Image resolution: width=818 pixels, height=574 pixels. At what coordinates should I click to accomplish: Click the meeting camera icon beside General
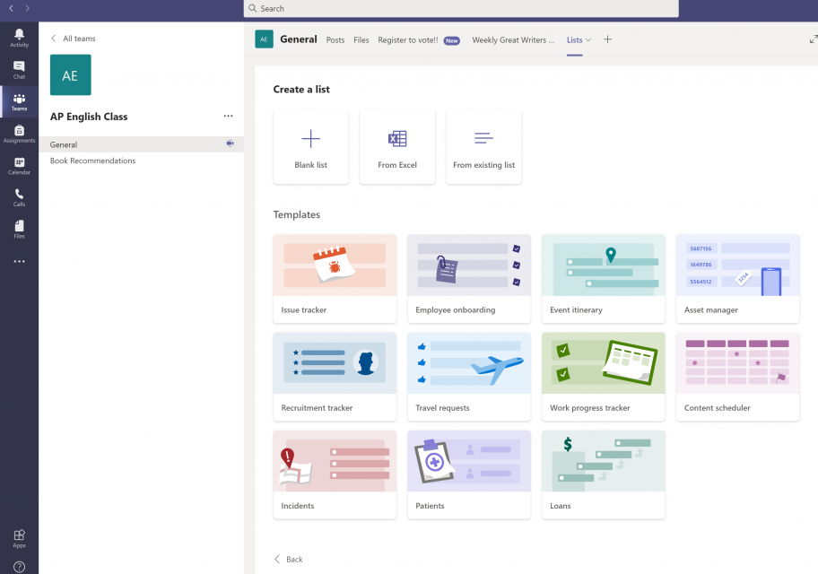pyautogui.click(x=231, y=143)
